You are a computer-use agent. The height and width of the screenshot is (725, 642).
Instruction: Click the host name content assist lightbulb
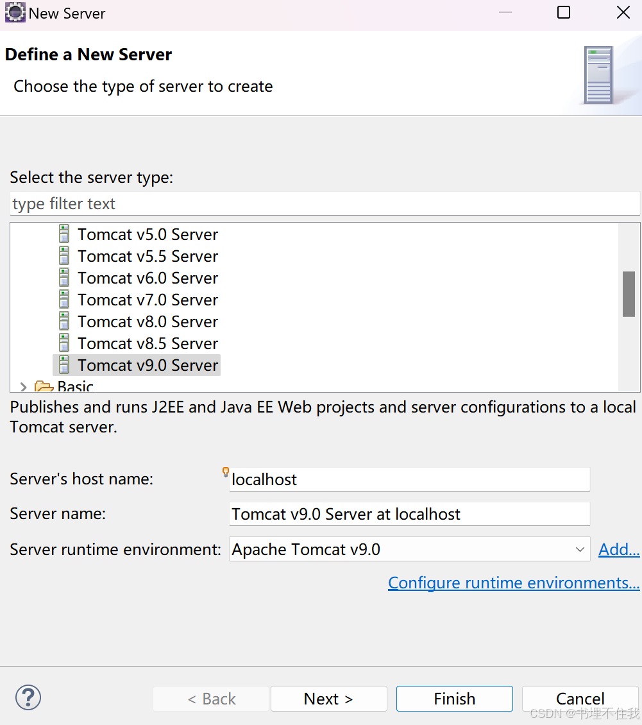pyautogui.click(x=226, y=472)
